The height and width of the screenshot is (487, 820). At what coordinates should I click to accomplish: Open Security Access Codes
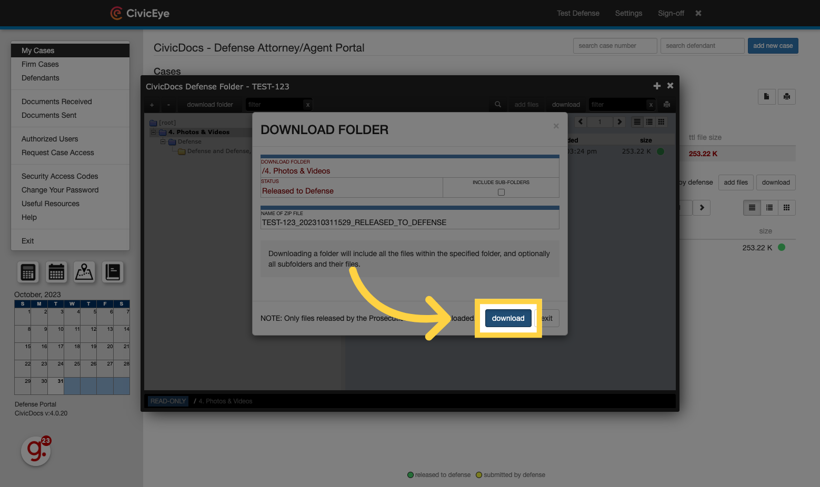pyautogui.click(x=60, y=176)
